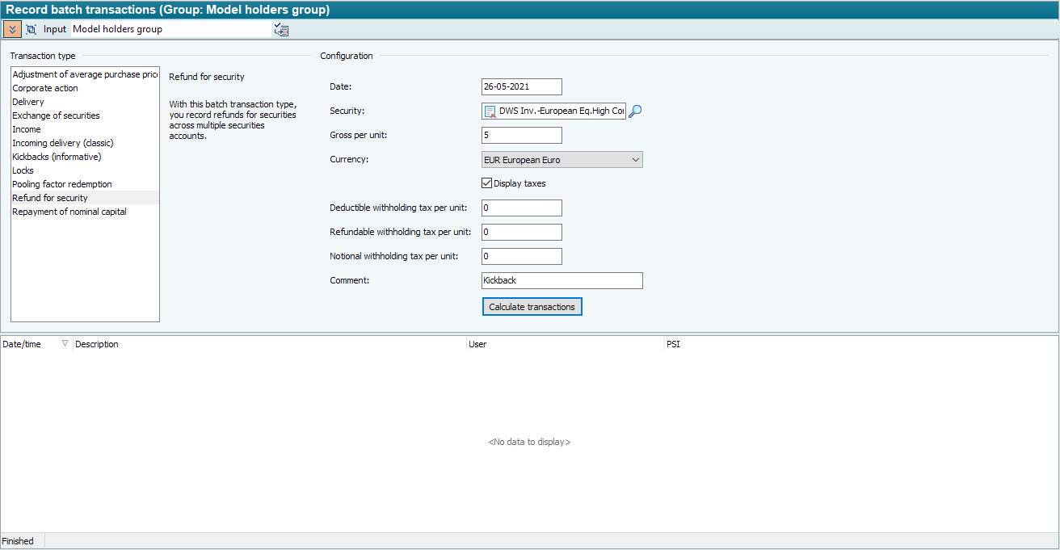Image resolution: width=1060 pixels, height=550 pixels.
Task: Select Corporate action transaction type
Action: [x=45, y=88]
